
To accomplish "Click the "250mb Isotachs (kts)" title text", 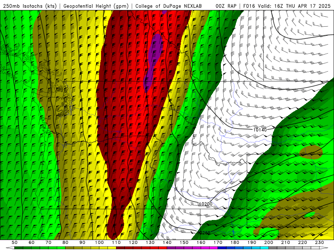I will click(30, 6).
